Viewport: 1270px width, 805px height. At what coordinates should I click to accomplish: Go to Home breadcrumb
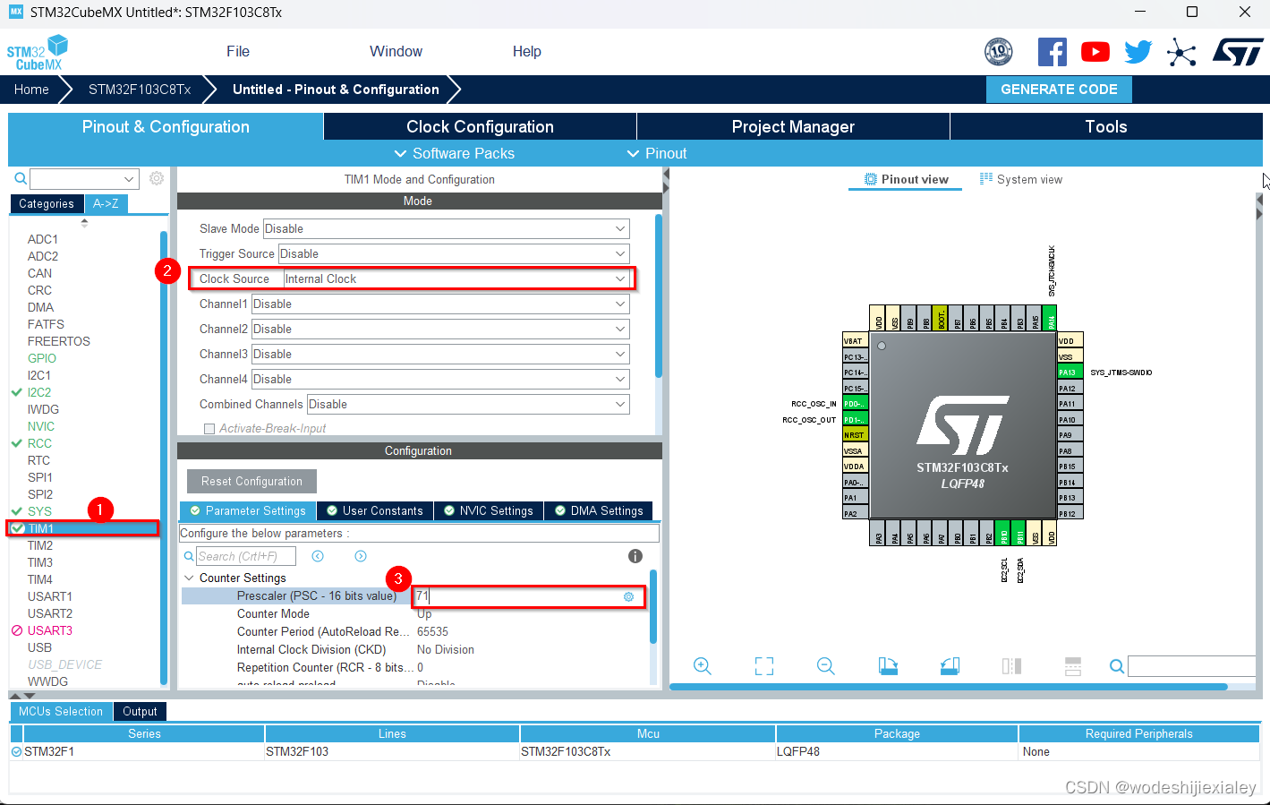(31, 90)
